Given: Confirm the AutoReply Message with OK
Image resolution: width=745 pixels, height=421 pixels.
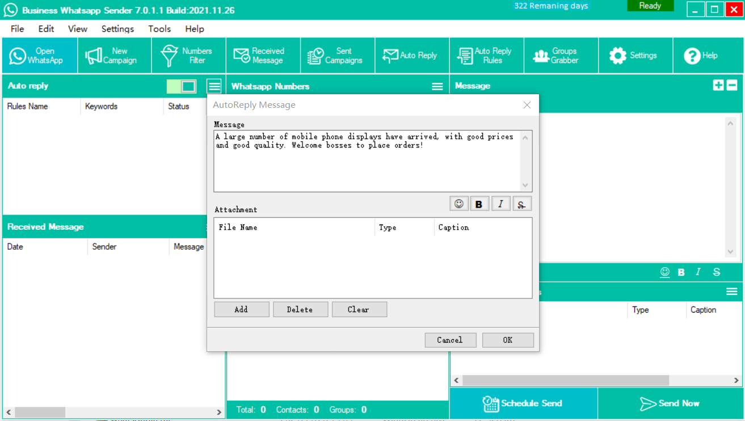Looking at the screenshot, I should point(508,340).
